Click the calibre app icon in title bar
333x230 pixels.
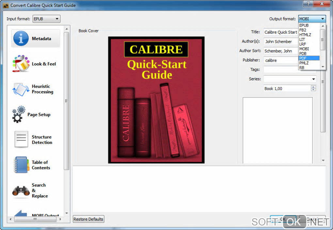pyautogui.click(x=6, y=5)
